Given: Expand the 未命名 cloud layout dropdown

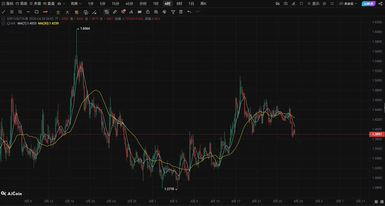Looking at the screenshot, I should [x=348, y=4].
